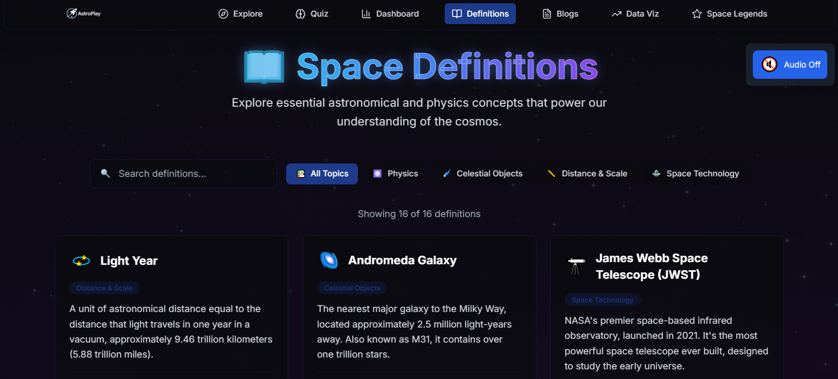Click the AstroPlay rocket logo
The height and width of the screenshot is (379, 838).
tap(83, 13)
